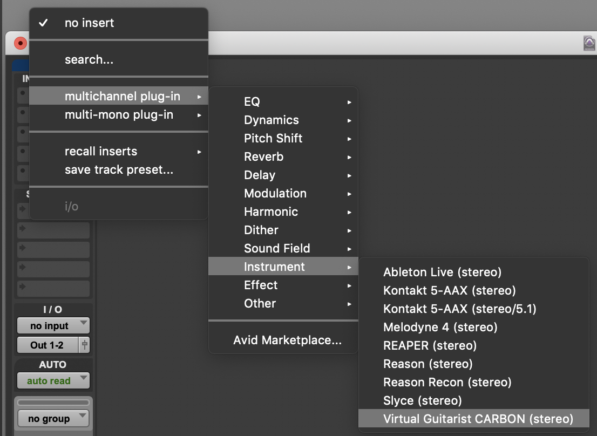The height and width of the screenshot is (436, 597).
Task: Choose save track preset...
Action: point(118,169)
